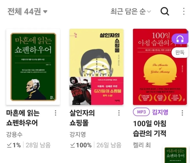The height and width of the screenshot is (163, 190).
Task: Select the title 살인자의 쇼핑몰
Action: point(82,118)
